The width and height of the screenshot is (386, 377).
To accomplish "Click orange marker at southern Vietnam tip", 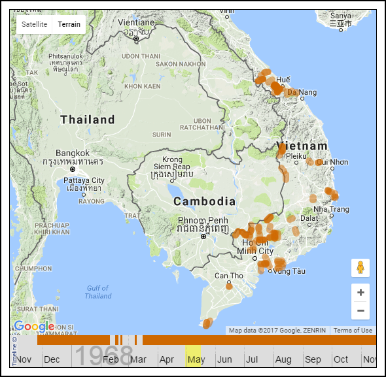I will click(207, 323).
